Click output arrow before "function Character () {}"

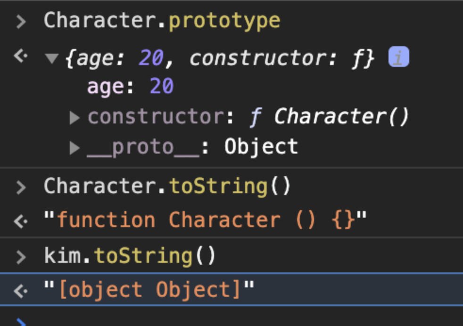[20, 220]
